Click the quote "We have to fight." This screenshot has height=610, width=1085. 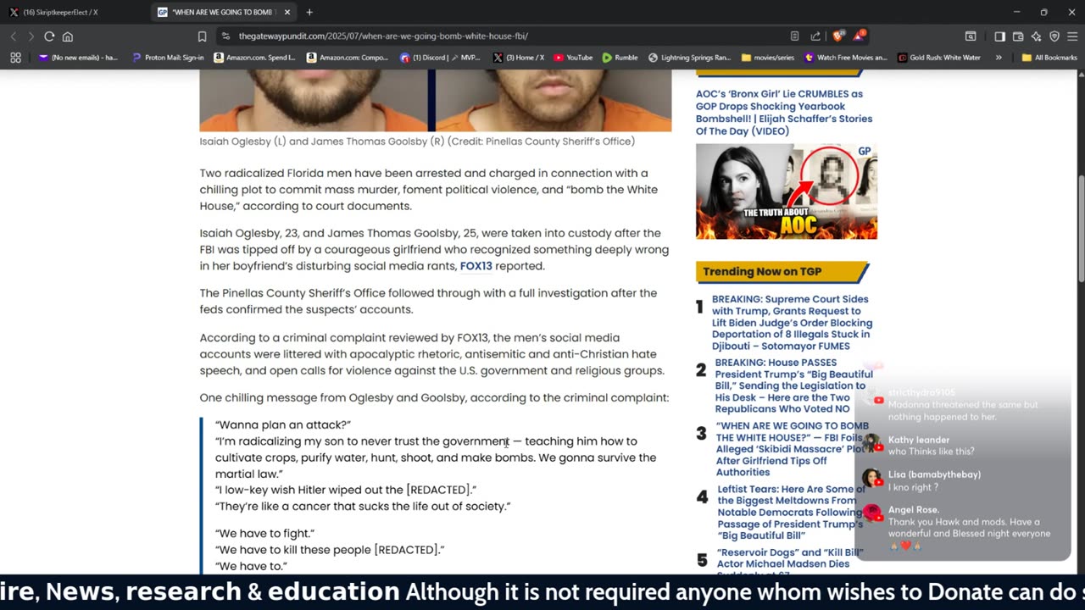265,533
